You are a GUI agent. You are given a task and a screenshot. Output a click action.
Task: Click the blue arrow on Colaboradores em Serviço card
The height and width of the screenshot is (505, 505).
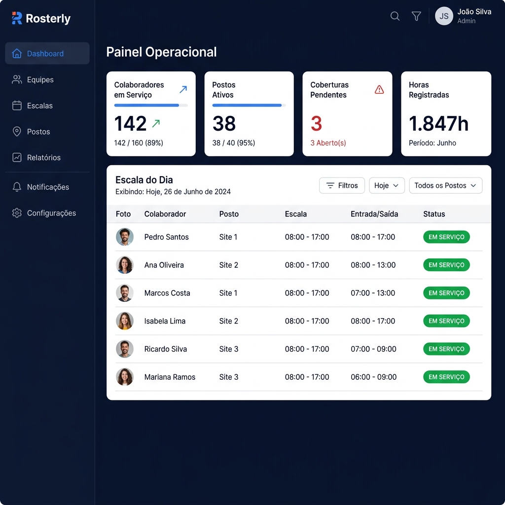tap(183, 89)
